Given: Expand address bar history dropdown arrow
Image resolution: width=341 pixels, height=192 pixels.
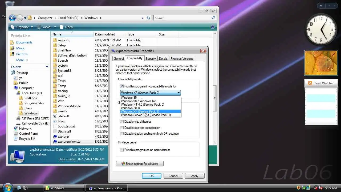Looking at the screenshot, I should (142, 18).
